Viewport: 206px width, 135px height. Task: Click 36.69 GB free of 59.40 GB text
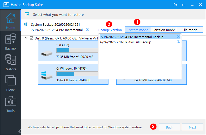point(73,80)
